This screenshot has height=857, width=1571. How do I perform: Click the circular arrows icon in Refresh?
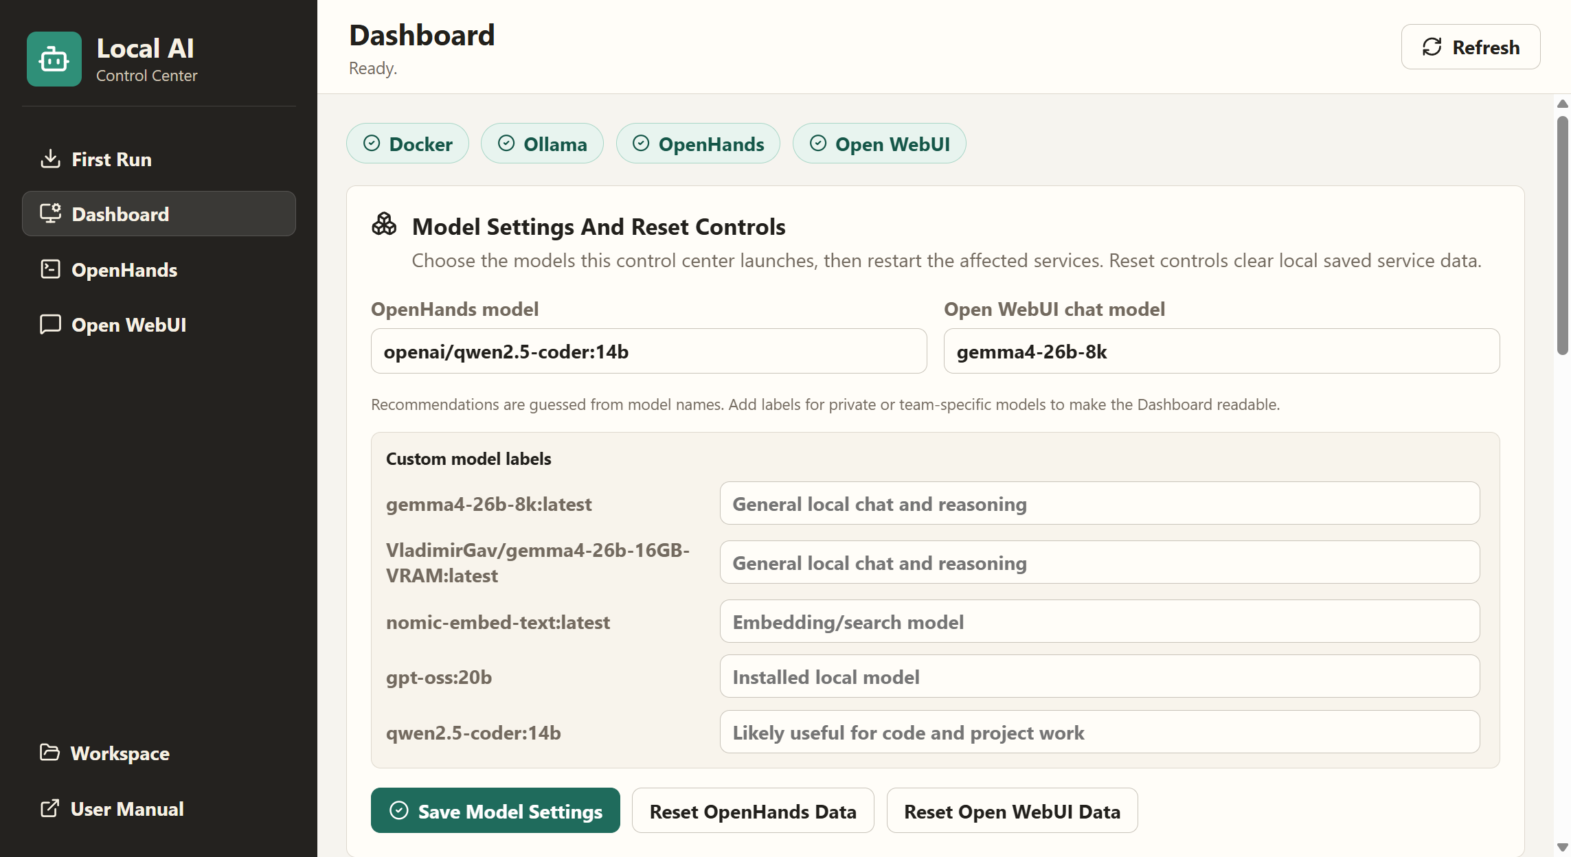(x=1432, y=47)
